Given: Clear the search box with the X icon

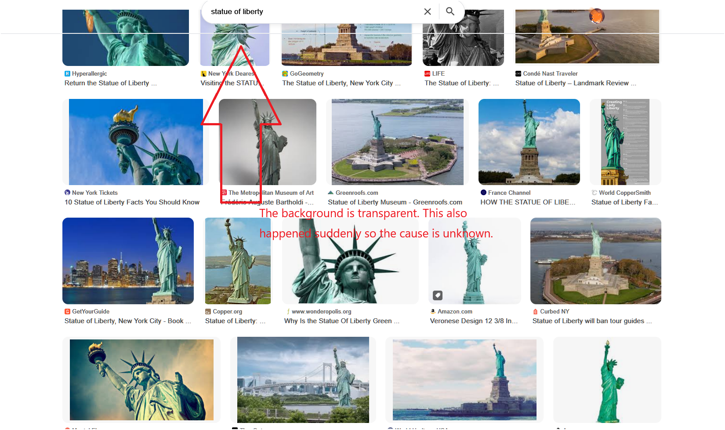Looking at the screenshot, I should (x=428, y=12).
